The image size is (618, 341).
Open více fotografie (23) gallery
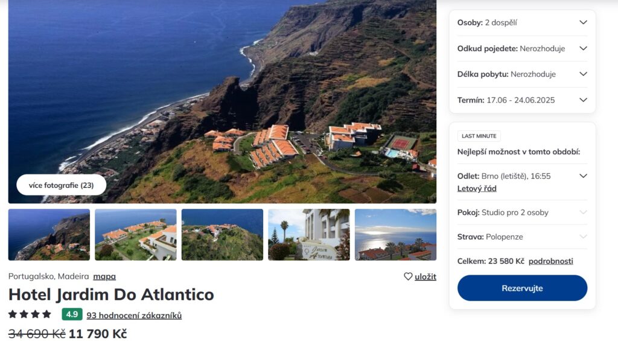click(x=62, y=185)
